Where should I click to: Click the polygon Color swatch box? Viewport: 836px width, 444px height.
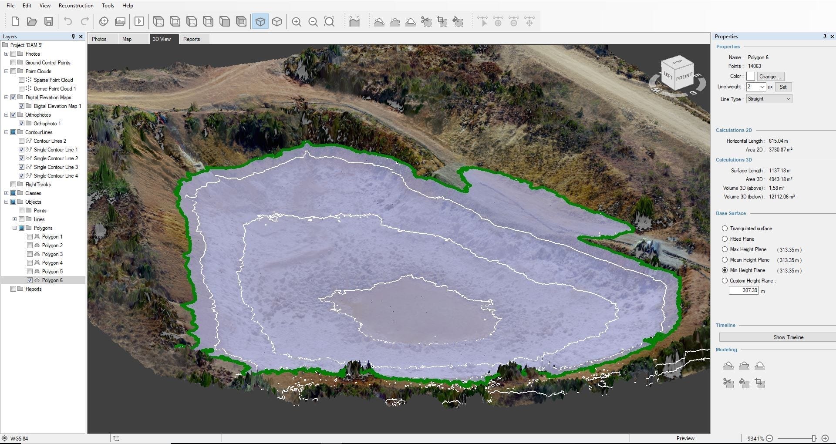[750, 77]
